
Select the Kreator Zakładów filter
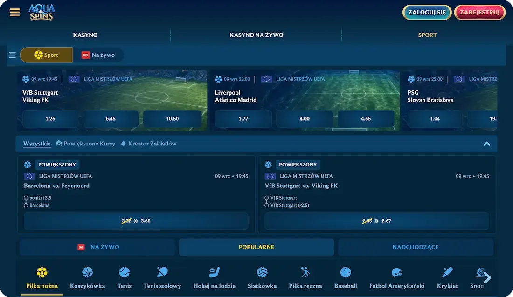point(149,144)
